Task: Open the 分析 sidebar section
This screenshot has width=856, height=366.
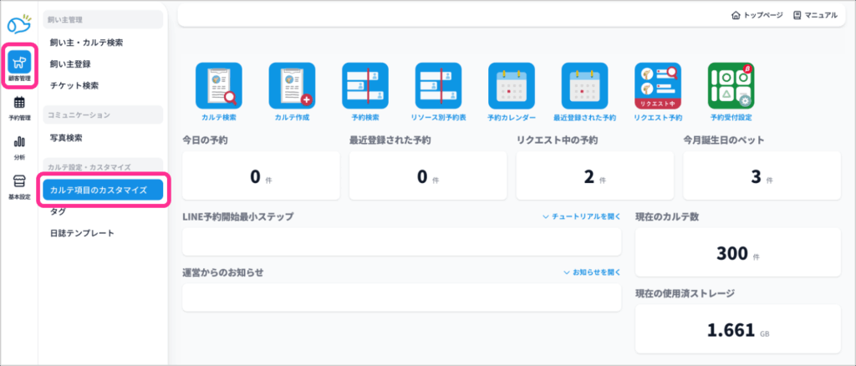Action: coord(19,147)
